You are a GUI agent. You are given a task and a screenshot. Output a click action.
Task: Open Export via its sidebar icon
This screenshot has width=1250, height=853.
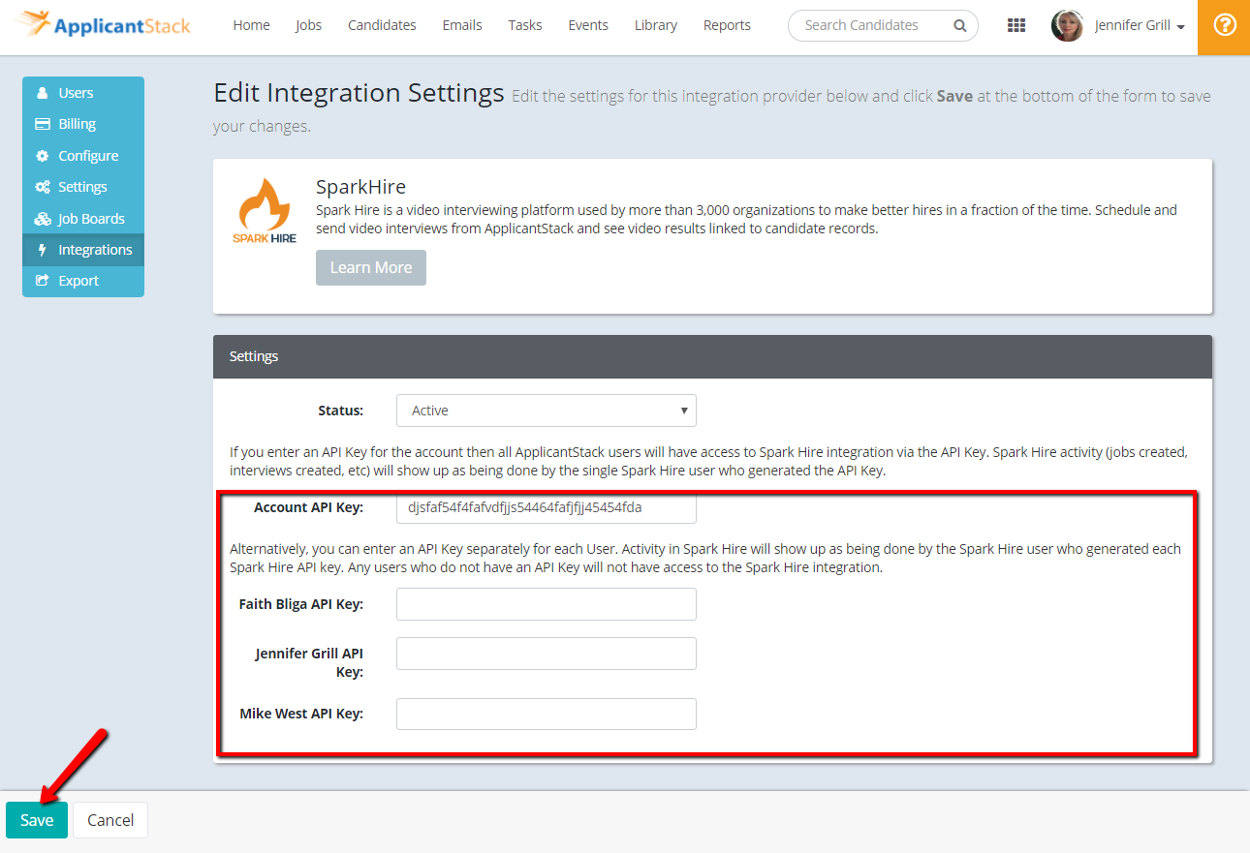(x=41, y=280)
